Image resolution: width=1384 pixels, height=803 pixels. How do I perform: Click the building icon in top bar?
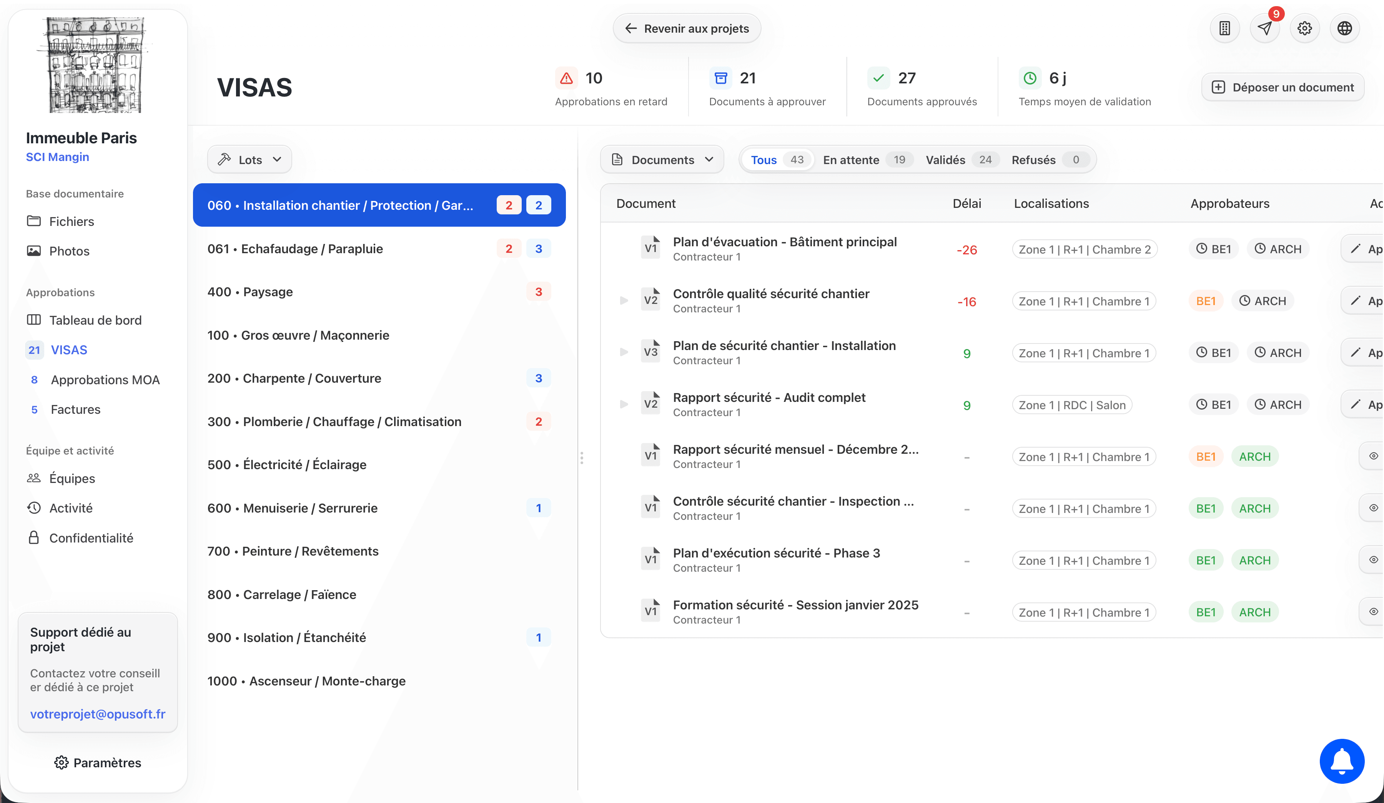pyautogui.click(x=1224, y=28)
